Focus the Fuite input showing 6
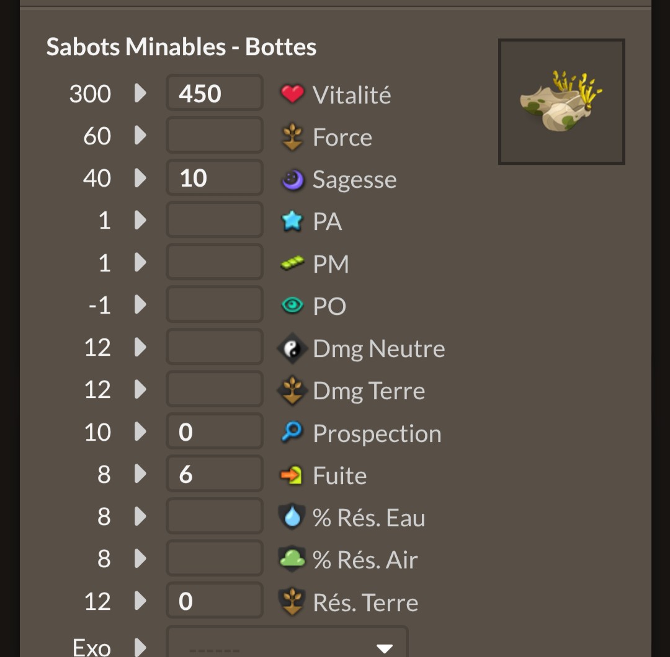 click(x=214, y=474)
